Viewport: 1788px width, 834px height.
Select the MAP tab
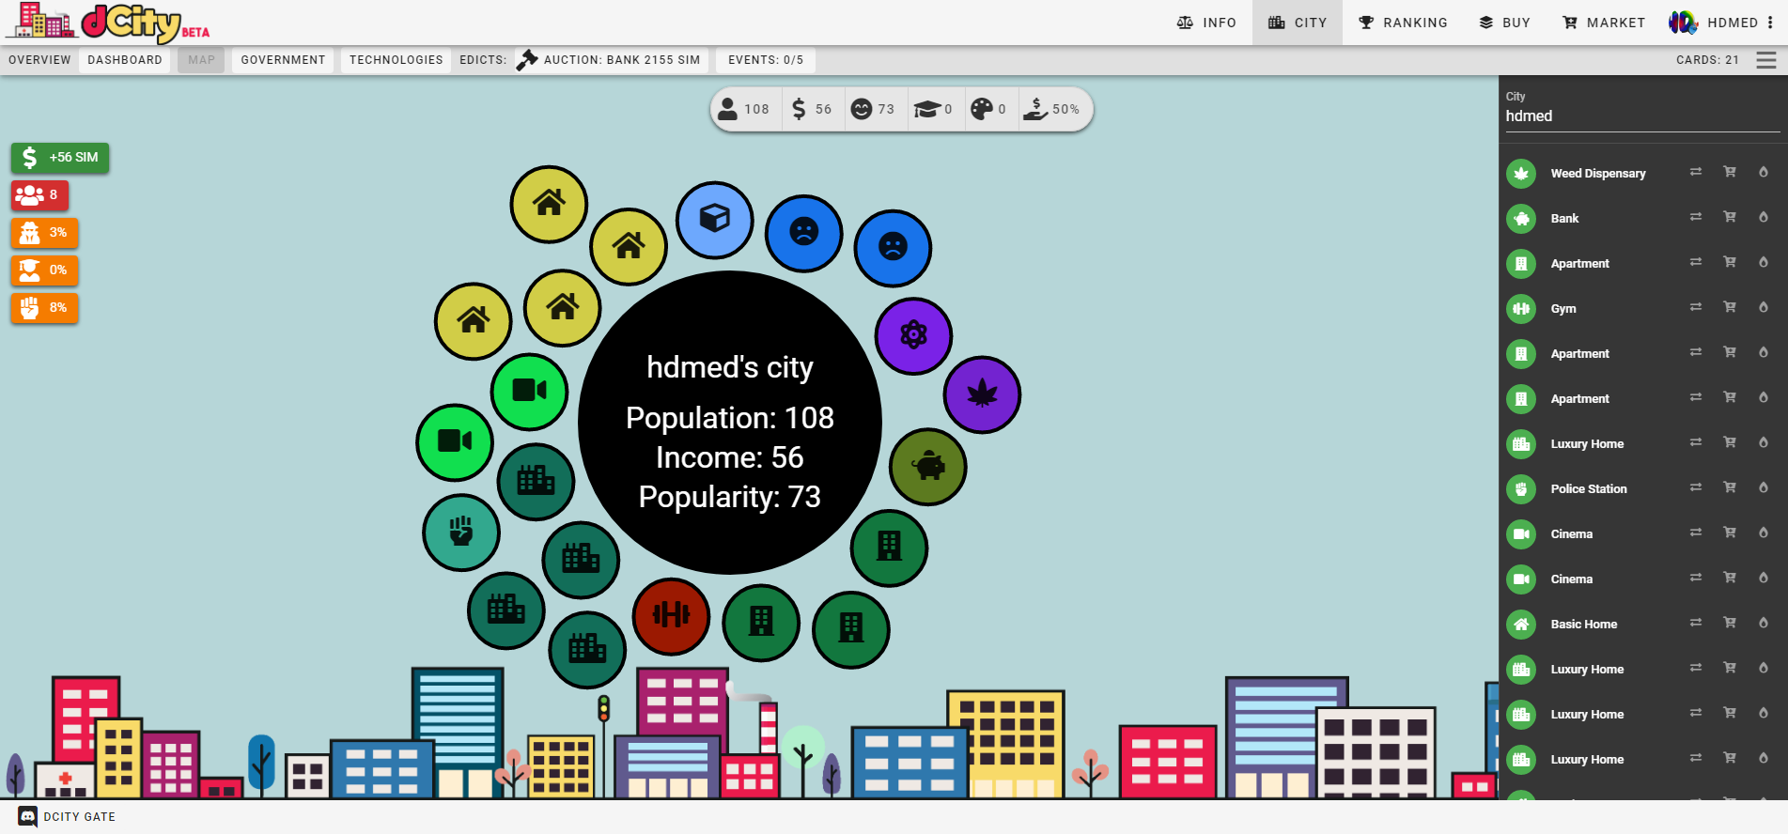pos(201,60)
